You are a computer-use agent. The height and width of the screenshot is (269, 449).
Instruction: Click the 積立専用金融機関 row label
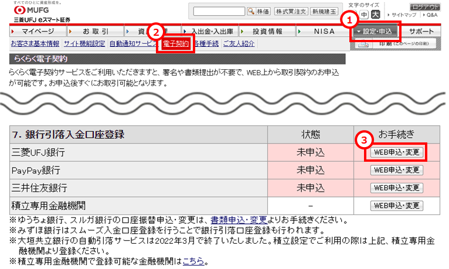[49, 206]
